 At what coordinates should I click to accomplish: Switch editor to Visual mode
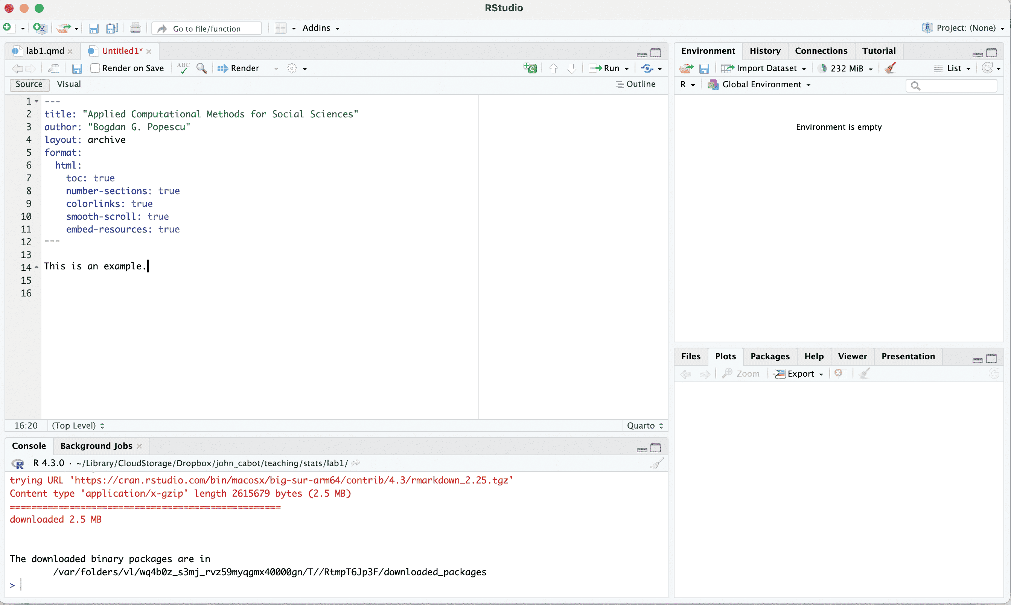click(x=69, y=84)
